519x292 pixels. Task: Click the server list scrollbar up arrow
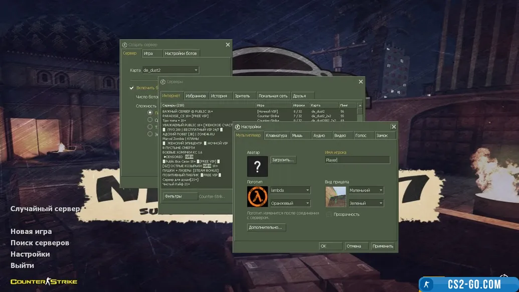[x=360, y=105]
